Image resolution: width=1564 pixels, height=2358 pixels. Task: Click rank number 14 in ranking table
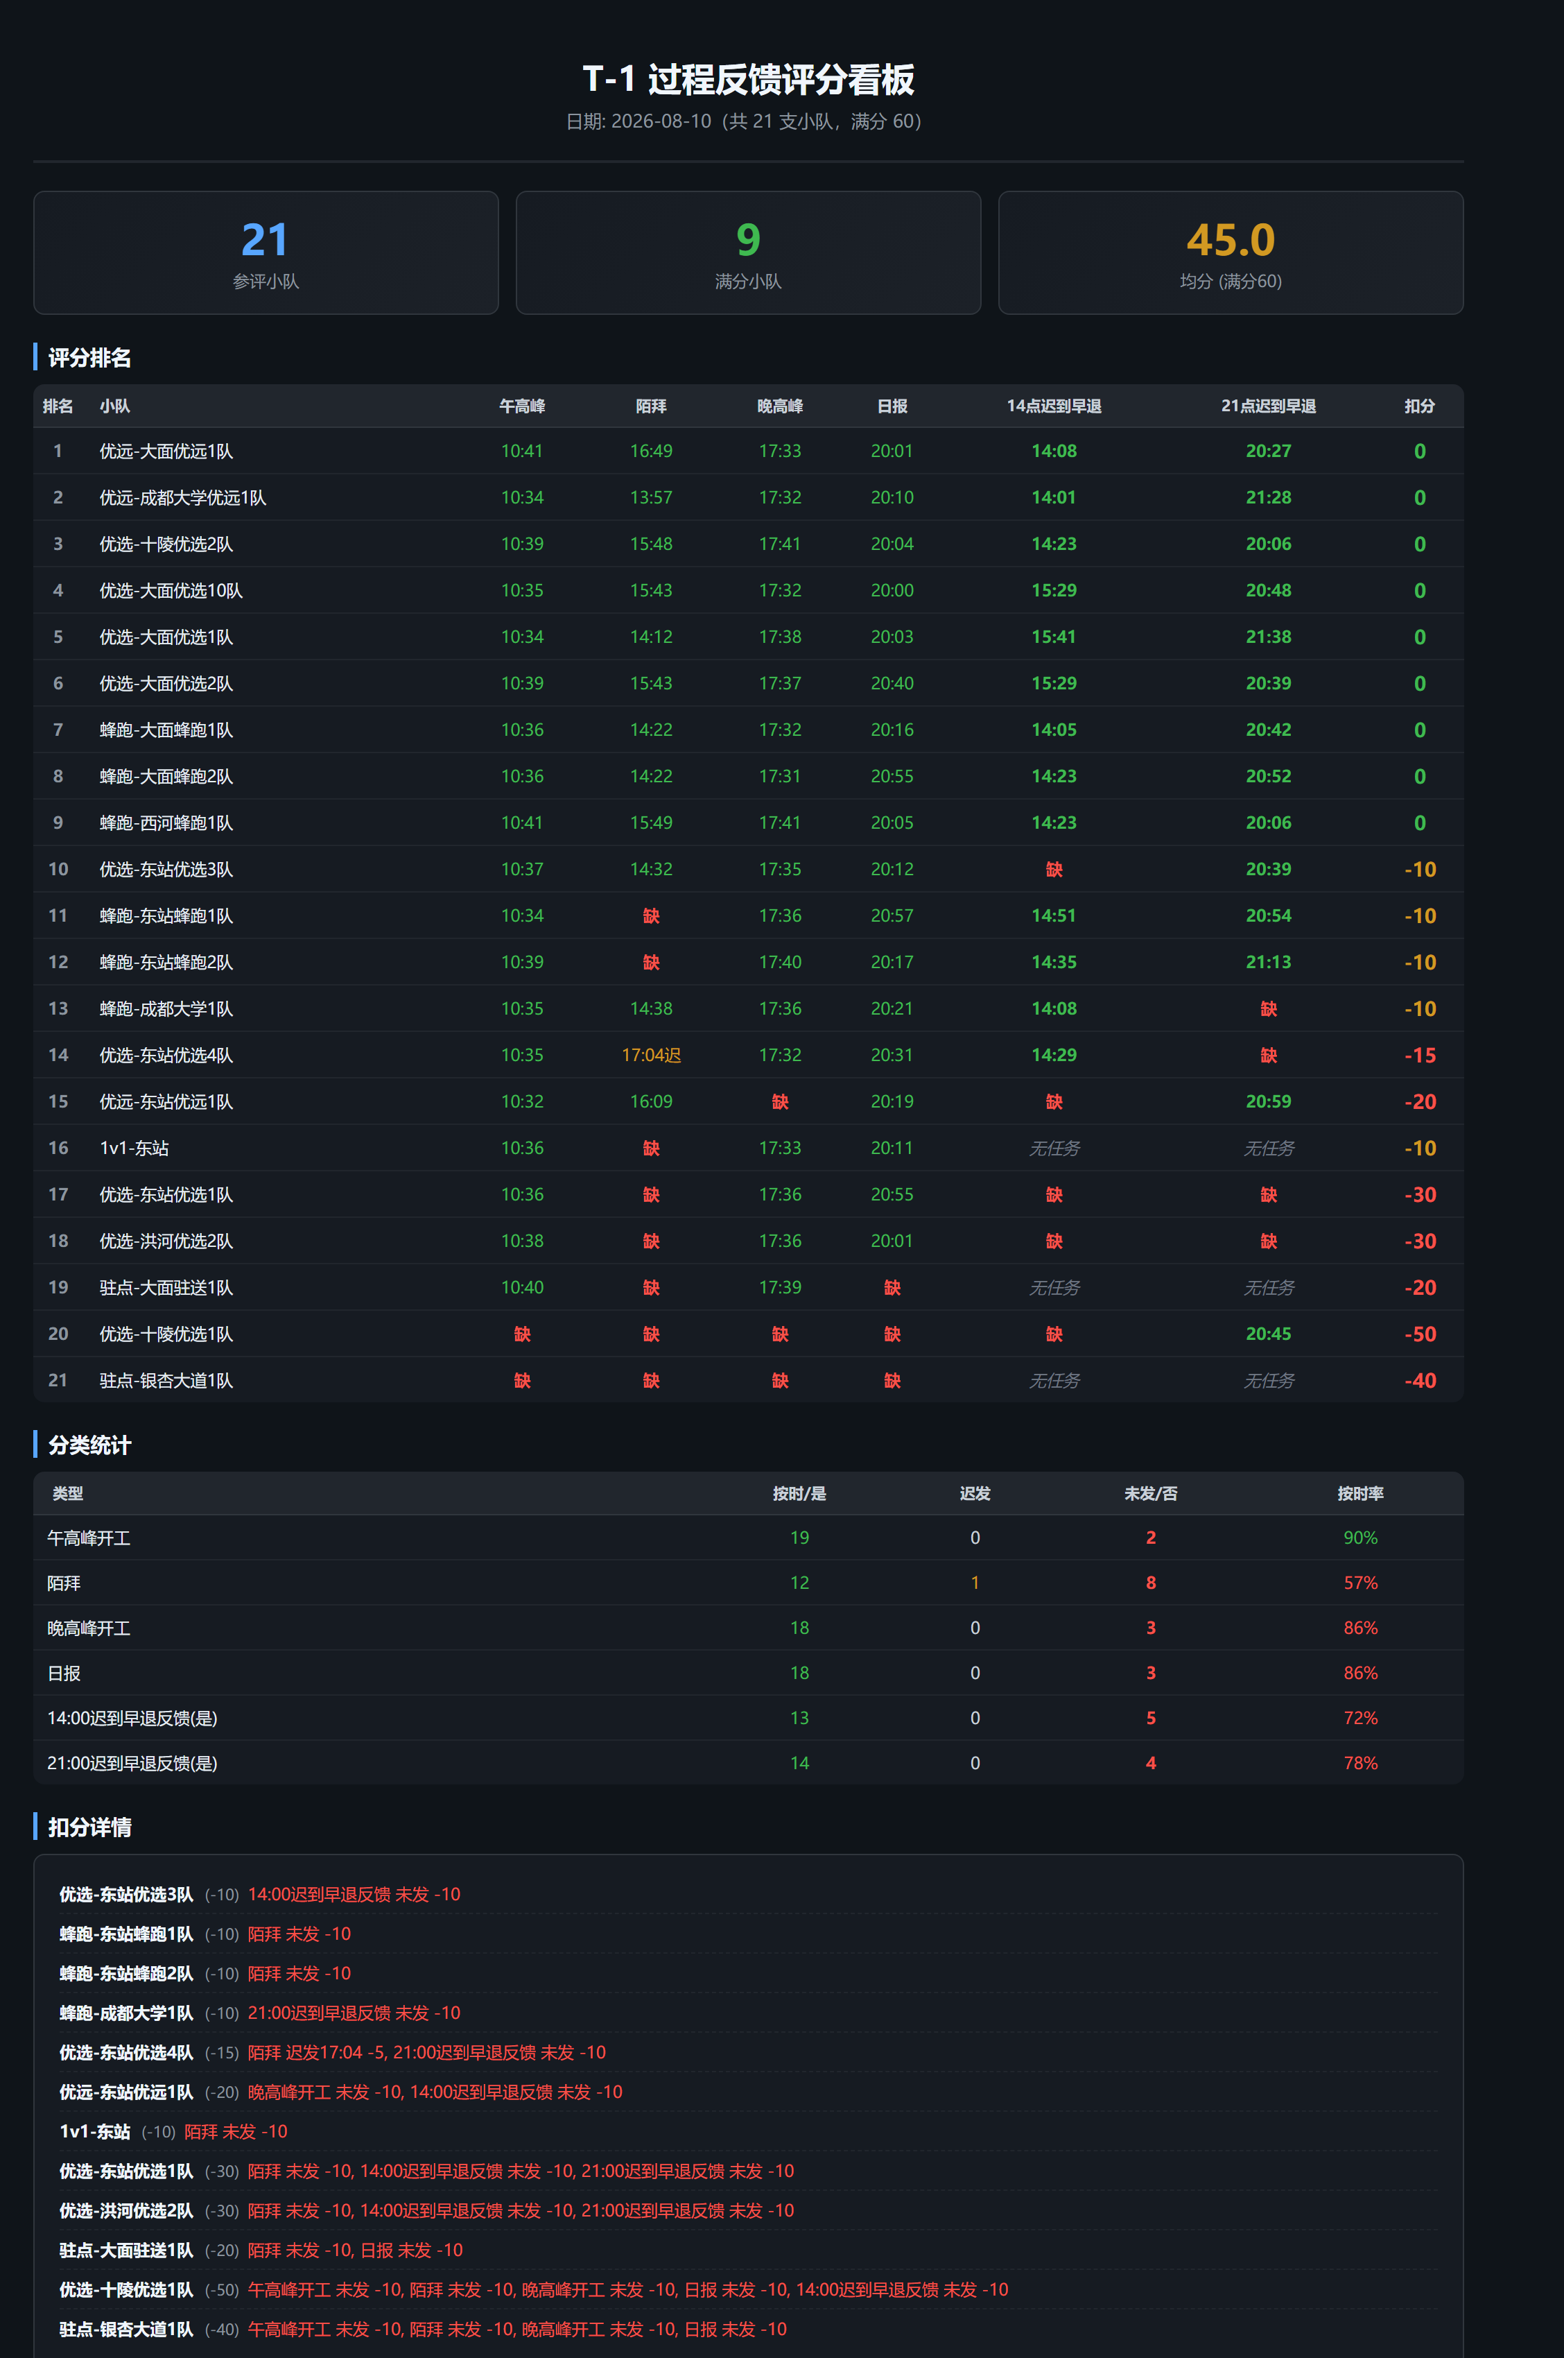[x=58, y=1056]
